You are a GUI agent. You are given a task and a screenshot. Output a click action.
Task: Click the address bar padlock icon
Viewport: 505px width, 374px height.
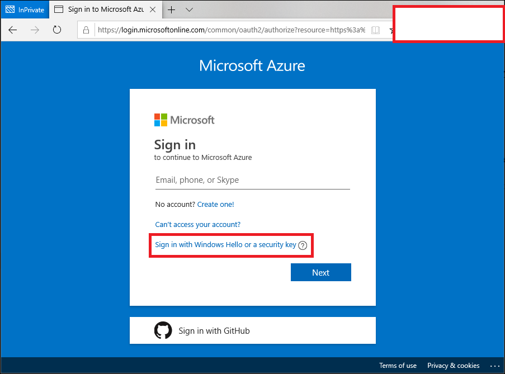(x=86, y=30)
